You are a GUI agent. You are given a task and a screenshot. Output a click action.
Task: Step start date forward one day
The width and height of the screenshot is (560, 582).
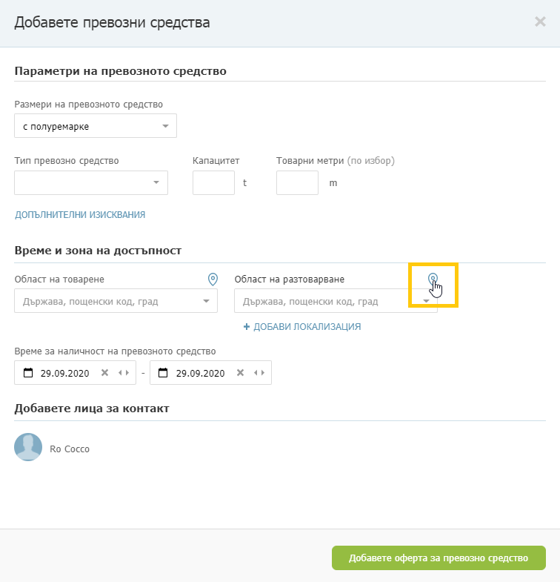coord(127,372)
